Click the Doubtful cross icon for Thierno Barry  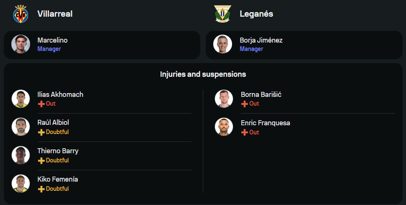(41, 160)
